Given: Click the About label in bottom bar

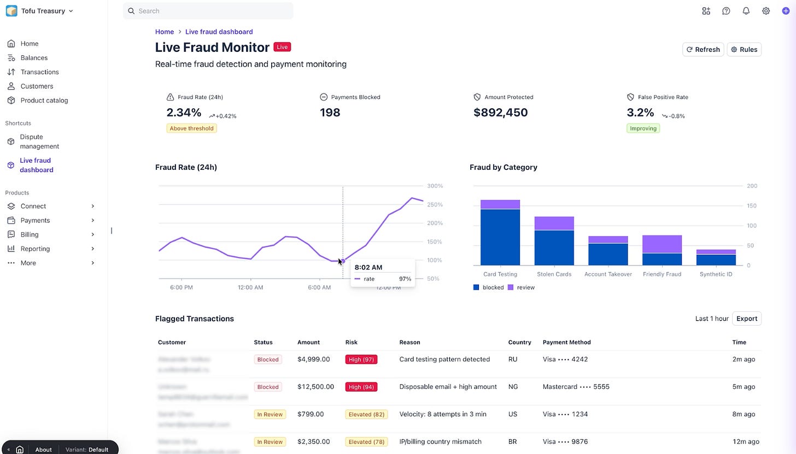Looking at the screenshot, I should tap(44, 450).
